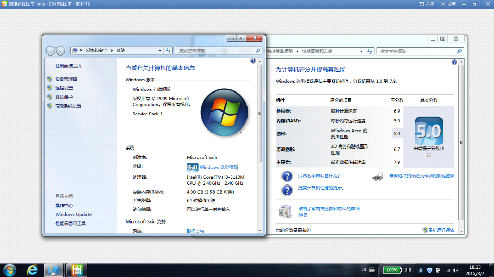Click the large 5.0 base score badge
This screenshot has width=494, height=277.
pos(429,131)
